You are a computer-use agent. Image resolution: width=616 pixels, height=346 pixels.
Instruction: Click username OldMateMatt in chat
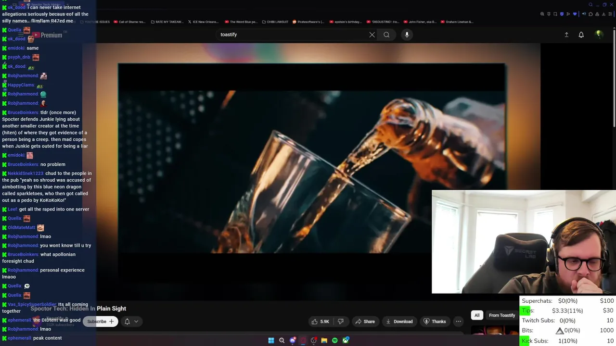pos(21,228)
